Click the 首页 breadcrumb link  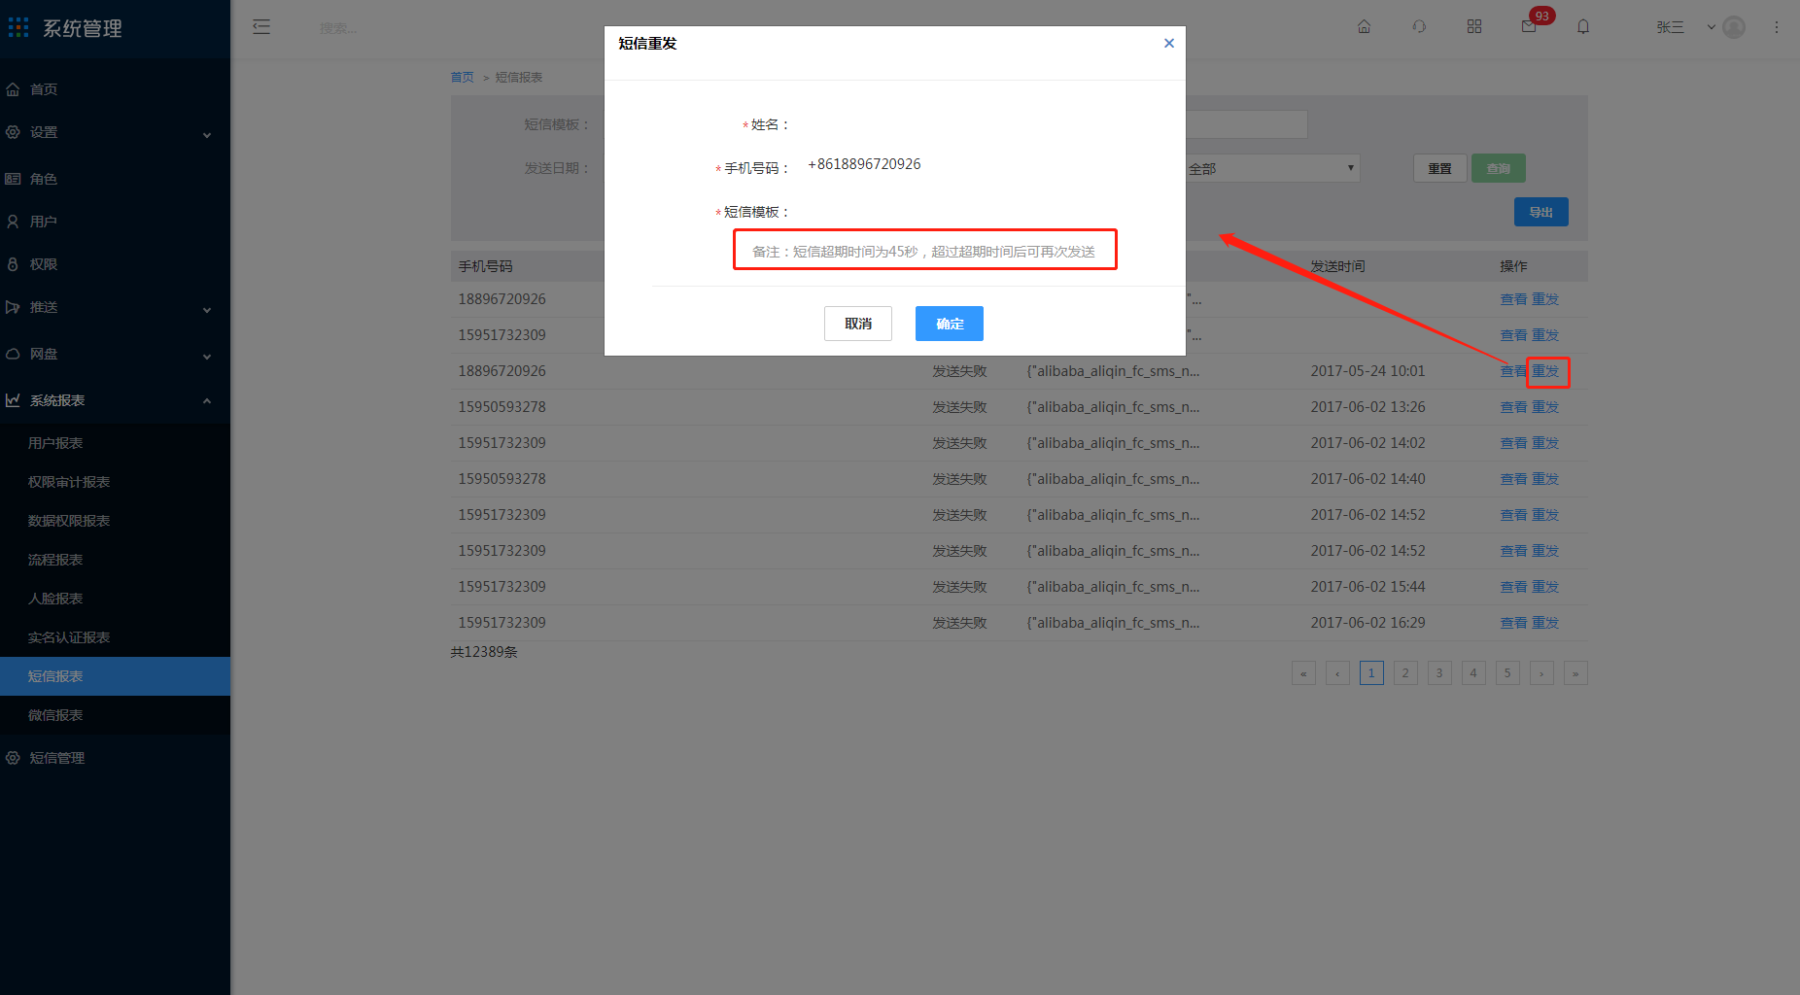coord(462,77)
